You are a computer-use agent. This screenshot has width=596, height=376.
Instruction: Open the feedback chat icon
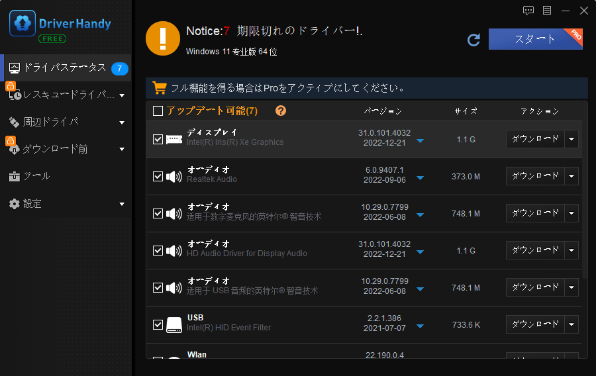(528, 10)
